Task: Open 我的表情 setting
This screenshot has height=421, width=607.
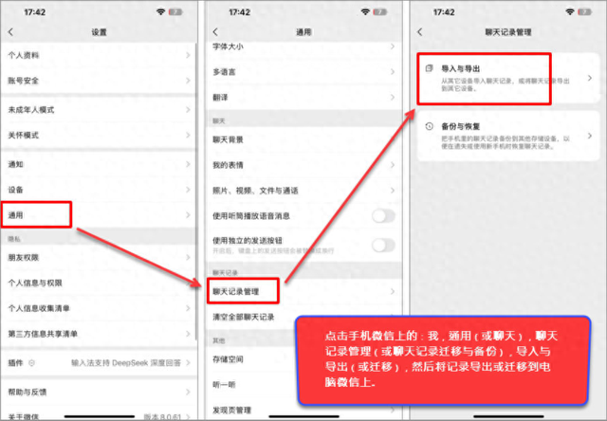Action: [303, 165]
